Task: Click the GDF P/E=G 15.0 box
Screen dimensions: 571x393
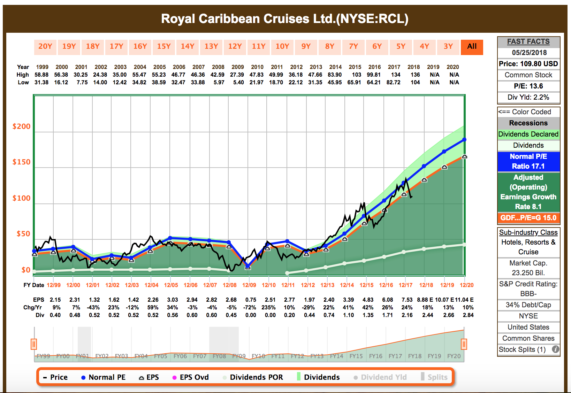Action: [x=528, y=218]
